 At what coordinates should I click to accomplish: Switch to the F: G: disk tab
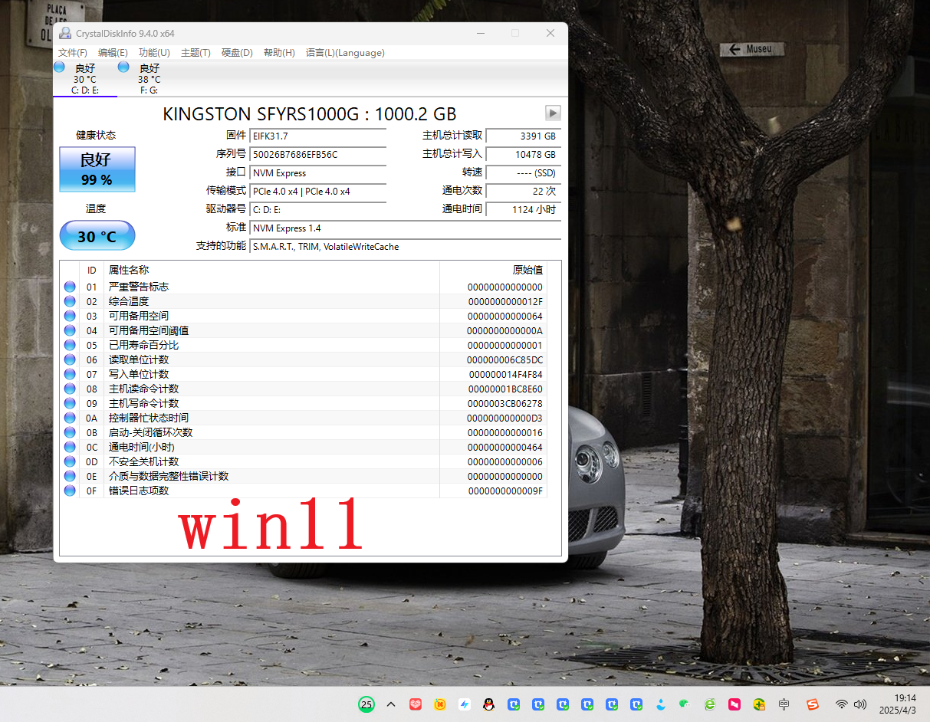(x=149, y=79)
